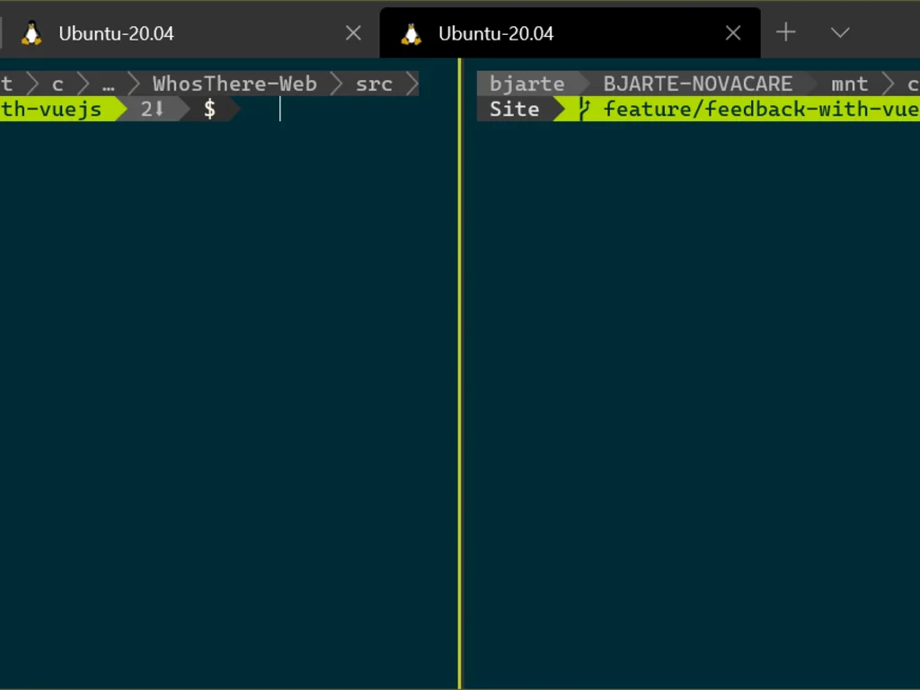The image size is (920, 690).
Task: Click the WhosThere-Web path segment
Action: click(234, 84)
